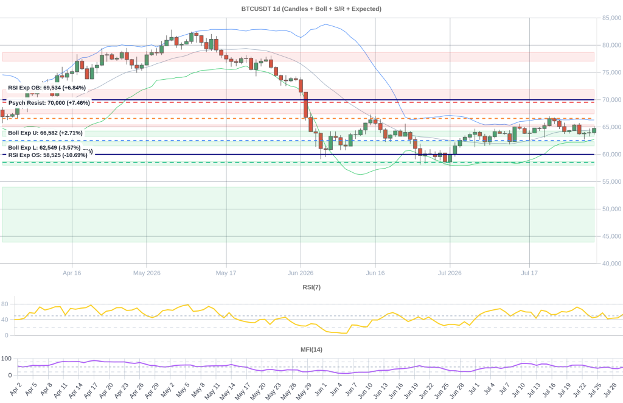Image resolution: width=623 pixels, height=403 pixels.
Task: Click the green support zone between 45,000 and 54,000
Action: tap(298, 215)
